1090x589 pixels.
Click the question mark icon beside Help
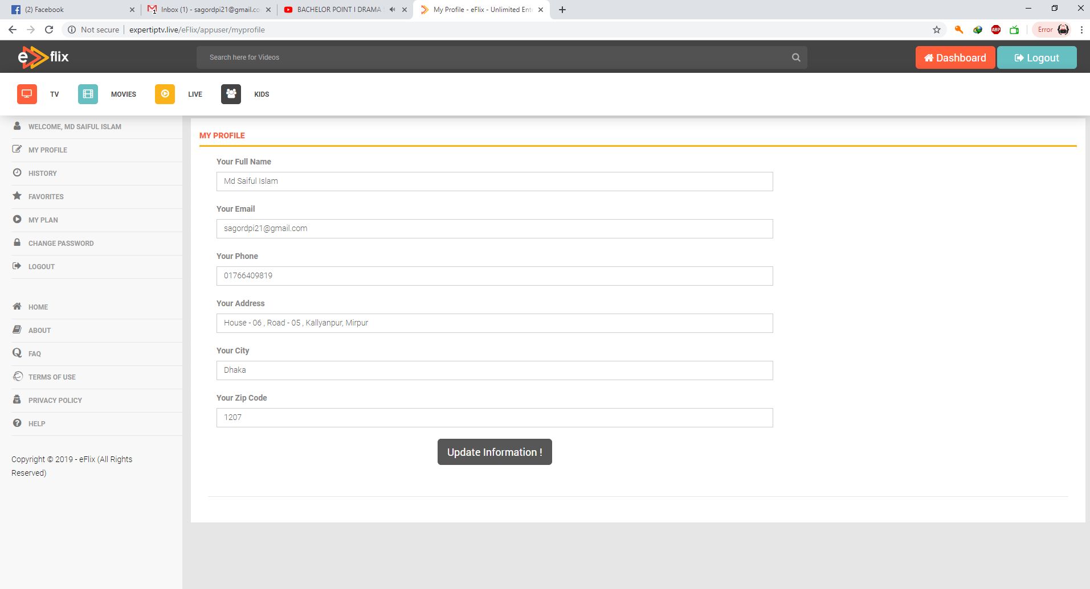[17, 423]
